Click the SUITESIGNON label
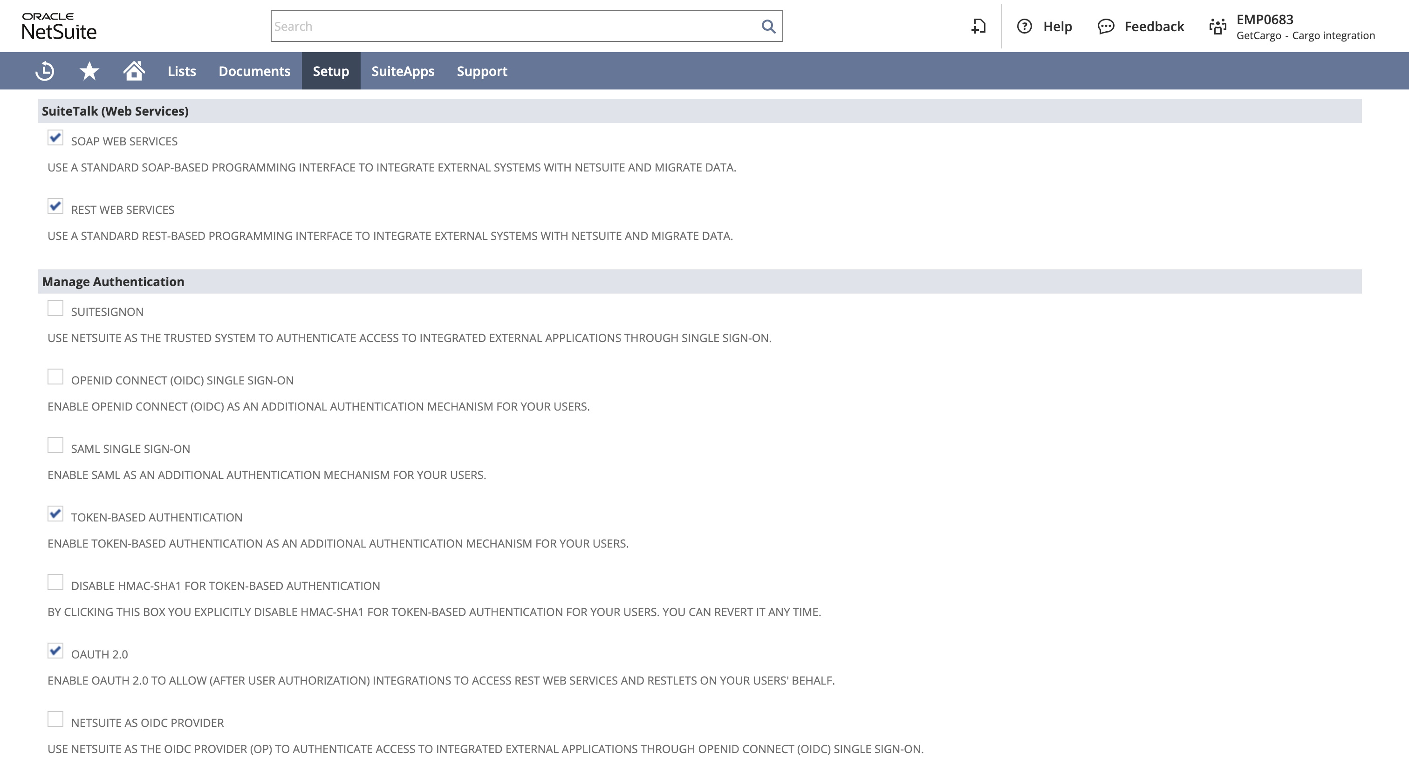 pos(107,312)
